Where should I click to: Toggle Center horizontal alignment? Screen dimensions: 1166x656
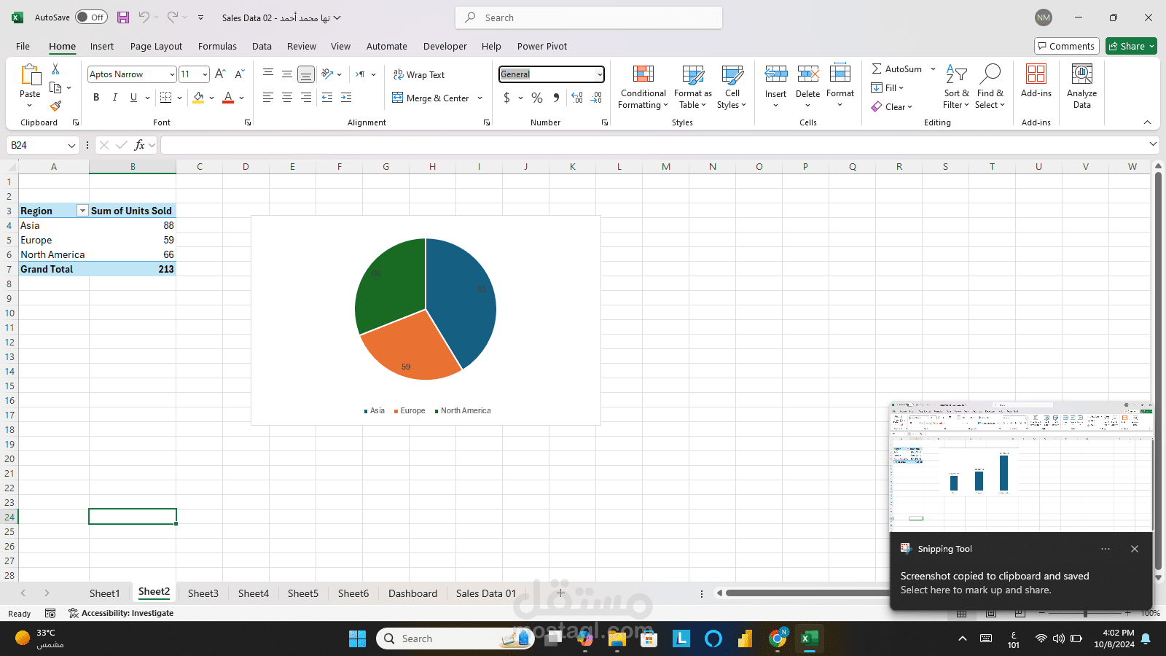[x=287, y=98]
